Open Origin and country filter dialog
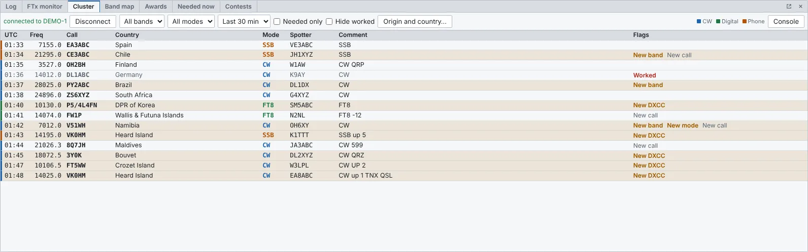The height and width of the screenshot is (252, 808). point(415,21)
